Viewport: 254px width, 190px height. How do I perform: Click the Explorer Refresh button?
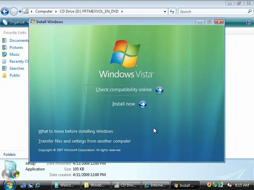click(x=172, y=12)
